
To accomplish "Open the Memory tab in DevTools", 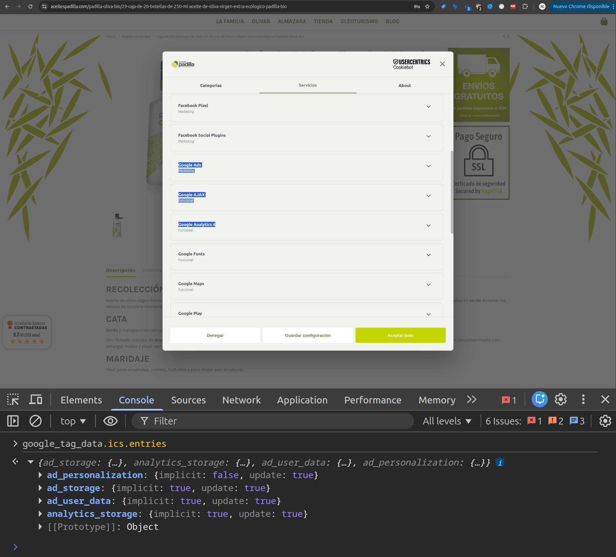I will click(x=437, y=400).
